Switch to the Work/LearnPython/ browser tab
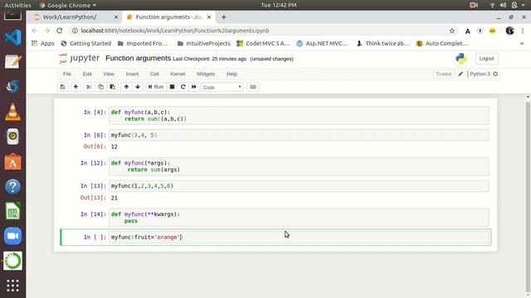The width and height of the screenshot is (531, 298). [x=73, y=17]
